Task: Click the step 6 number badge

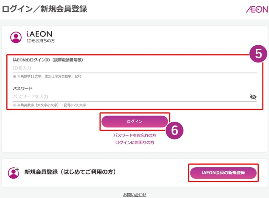Action: point(174,131)
